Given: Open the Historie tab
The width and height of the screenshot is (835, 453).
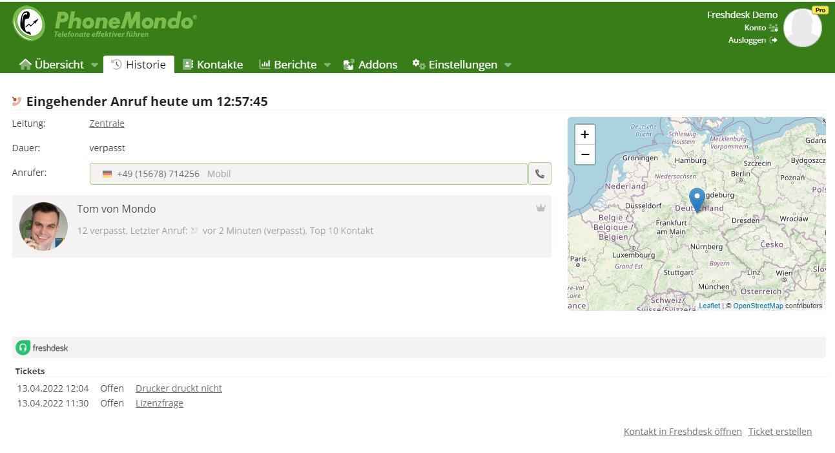Looking at the screenshot, I should click(x=139, y=65).
